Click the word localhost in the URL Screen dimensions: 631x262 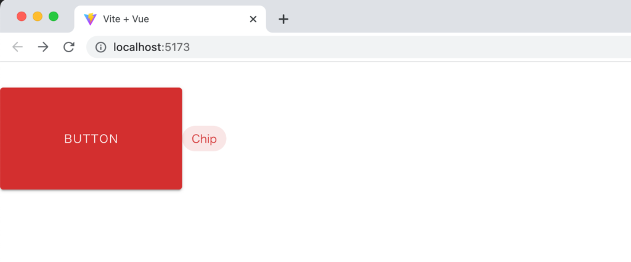point(137,47)
